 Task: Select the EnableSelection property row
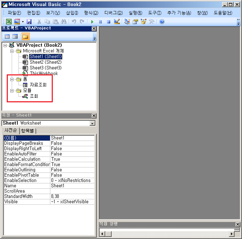pyautogui.click(x=49, y=181)
